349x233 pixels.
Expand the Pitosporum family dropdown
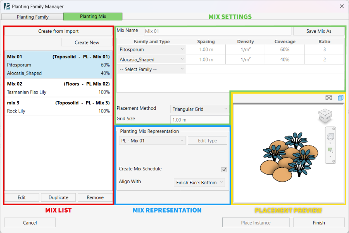[x=182, y=49]
